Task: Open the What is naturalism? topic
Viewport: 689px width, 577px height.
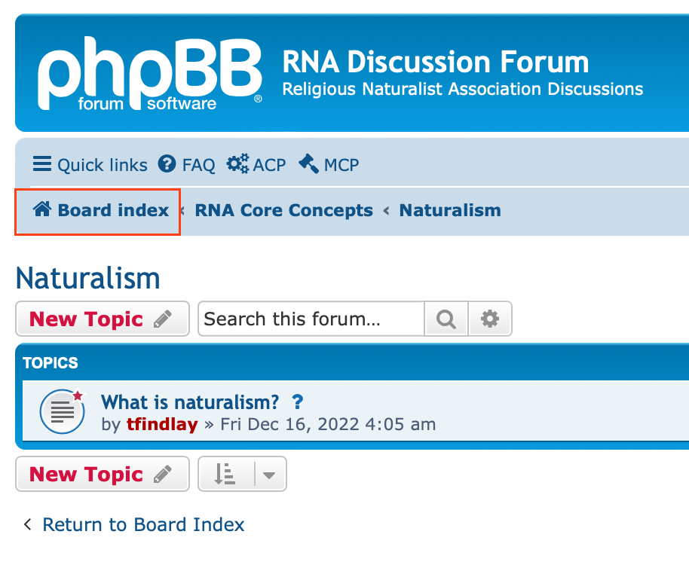Action: [190, 401]
